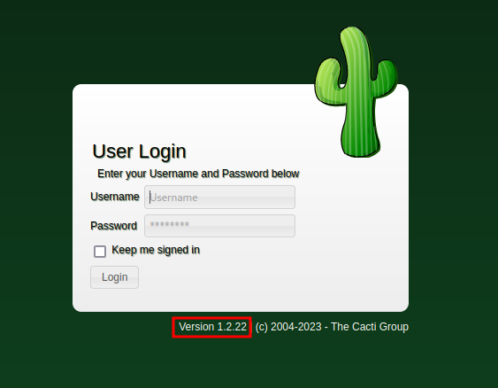Viewport: 498px width, 388px height.
Task: Click the Login button
Action: 114,277
